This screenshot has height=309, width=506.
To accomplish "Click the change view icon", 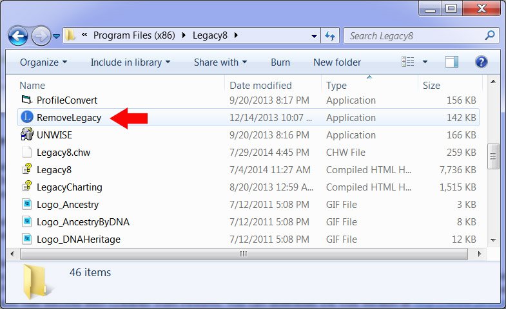I will pos(408,62).
